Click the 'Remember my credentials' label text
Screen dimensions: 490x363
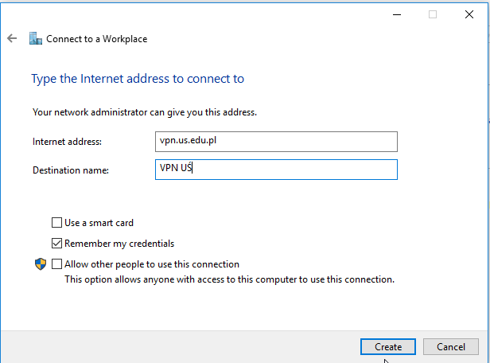click(119, 244)
